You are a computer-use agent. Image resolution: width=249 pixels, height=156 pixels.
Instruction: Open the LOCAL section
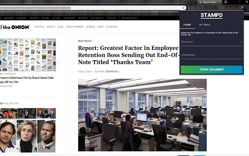[x=60, y=27]
